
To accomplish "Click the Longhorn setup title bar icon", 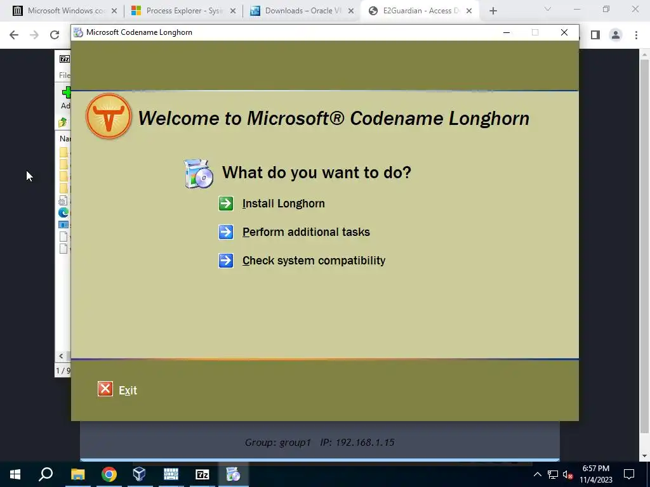I will (78, 32).
